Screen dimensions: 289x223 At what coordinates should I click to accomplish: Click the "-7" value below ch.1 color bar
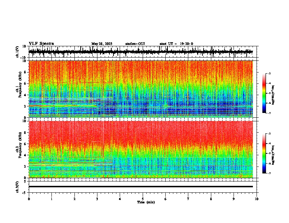(269, 113)
